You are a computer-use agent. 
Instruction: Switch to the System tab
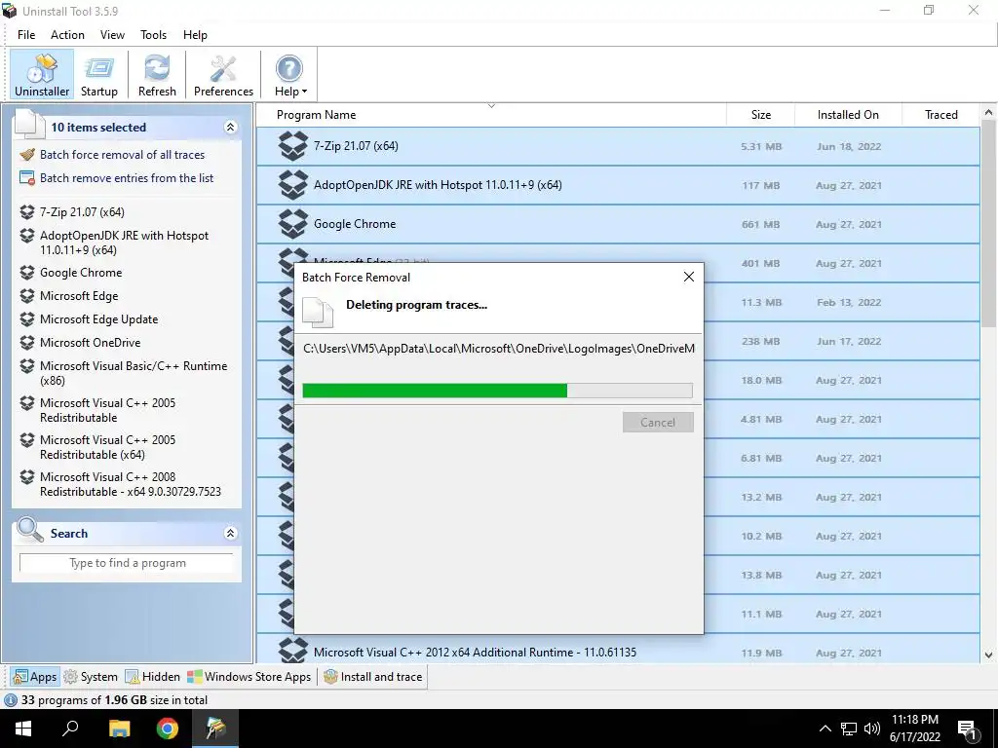(x=91, y=677)
